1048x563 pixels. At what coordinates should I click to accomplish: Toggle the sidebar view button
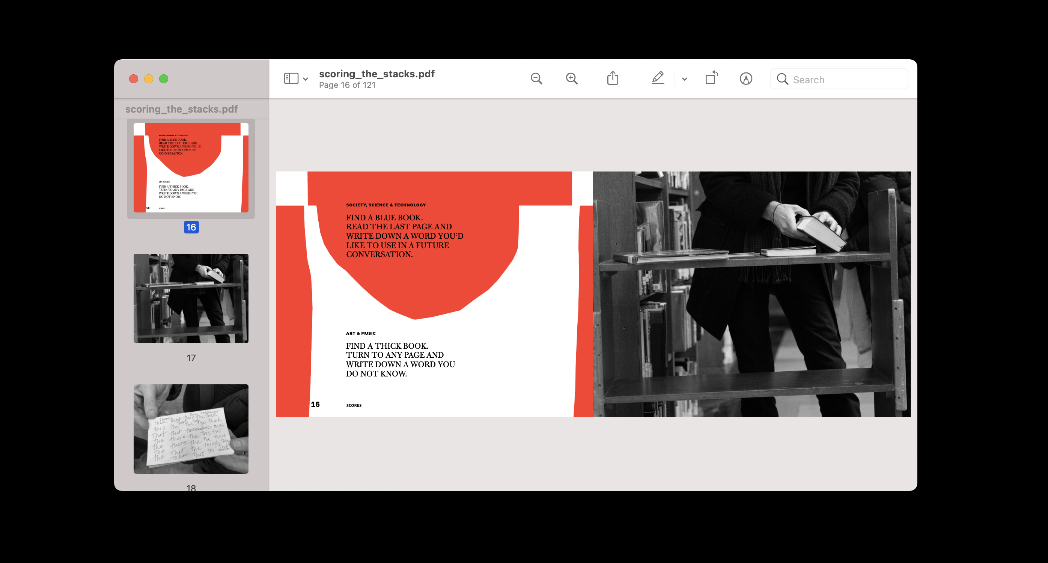coord(291,79)
